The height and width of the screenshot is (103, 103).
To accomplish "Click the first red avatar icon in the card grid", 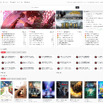I will click(x=3, y=57).
